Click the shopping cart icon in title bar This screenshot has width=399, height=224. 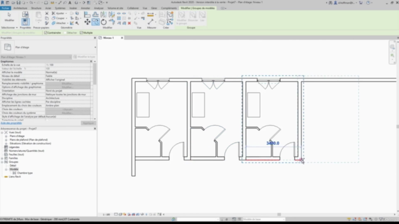(x=361, y=2)
